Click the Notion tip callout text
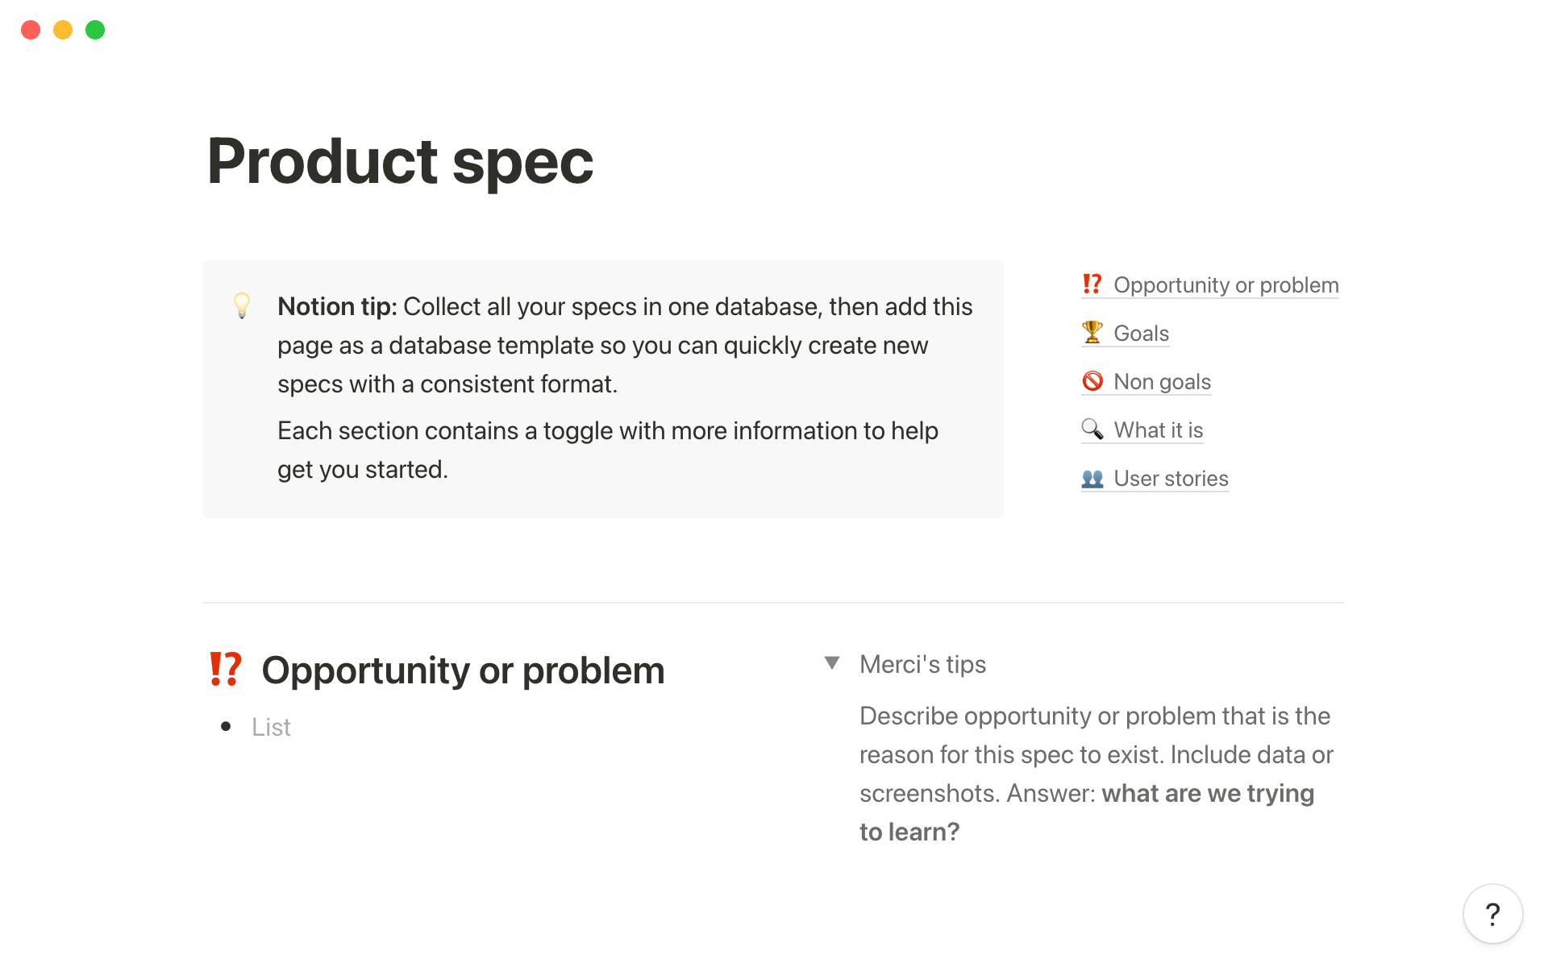 click(625, 345)
